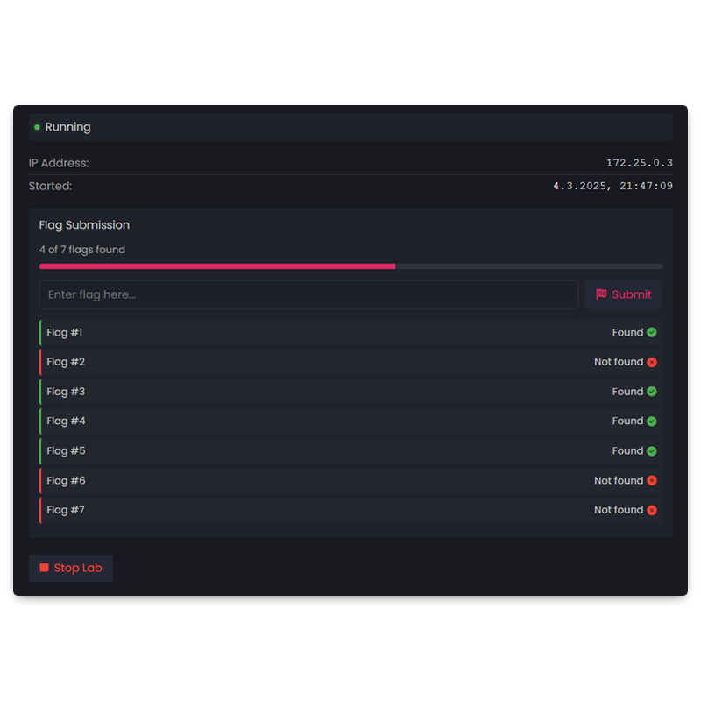
Task: Select the Flag #1 row label
Action: 64,332
